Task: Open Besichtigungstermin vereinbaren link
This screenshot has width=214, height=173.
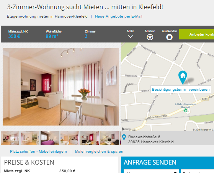Action: (x=181, y=90)
